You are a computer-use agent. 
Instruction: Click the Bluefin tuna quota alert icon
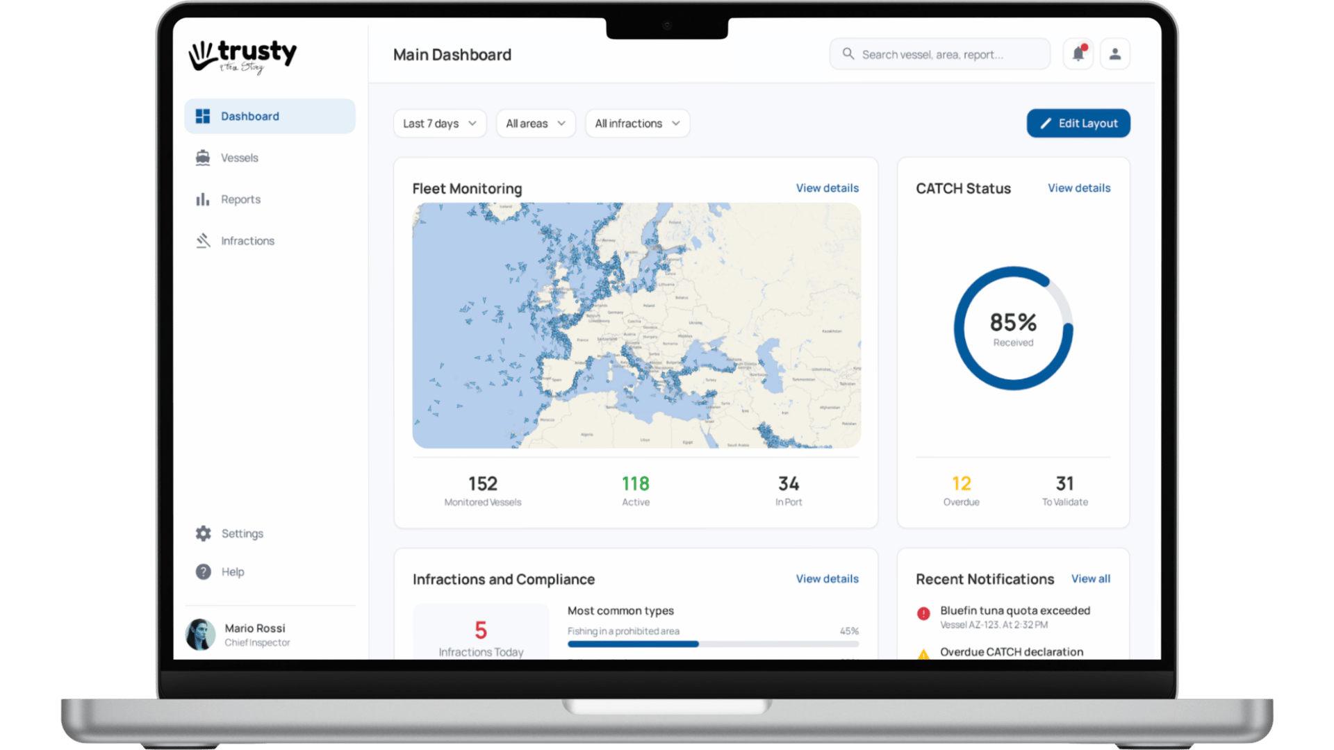click(923, 614)
